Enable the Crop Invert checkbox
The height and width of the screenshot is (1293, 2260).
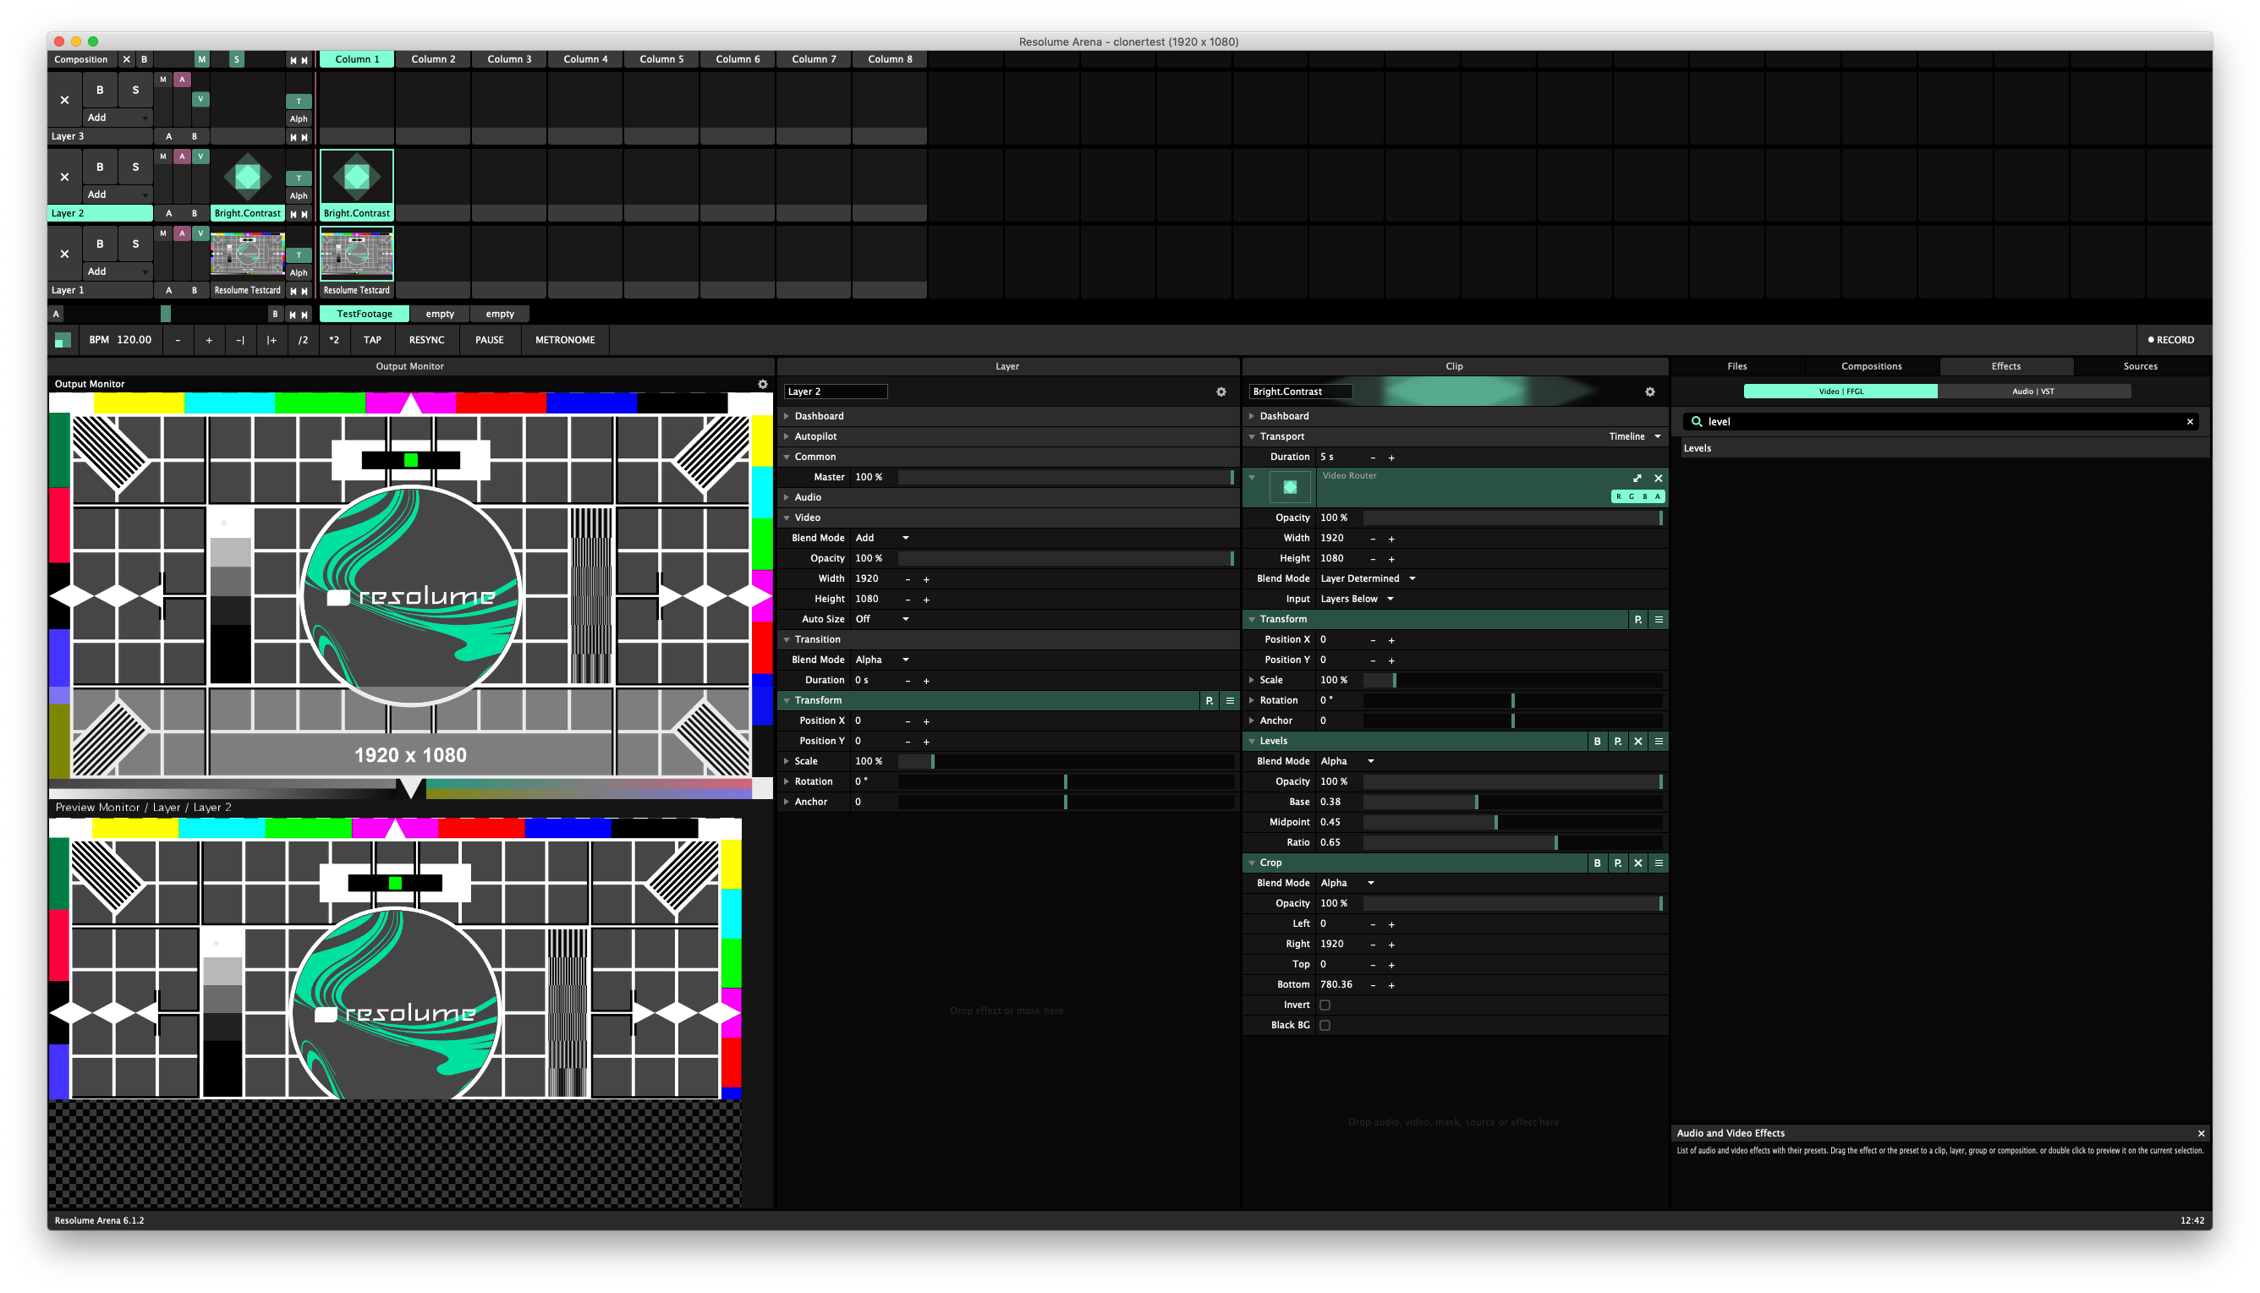pyautogui.click(x=1325, y=1005)
